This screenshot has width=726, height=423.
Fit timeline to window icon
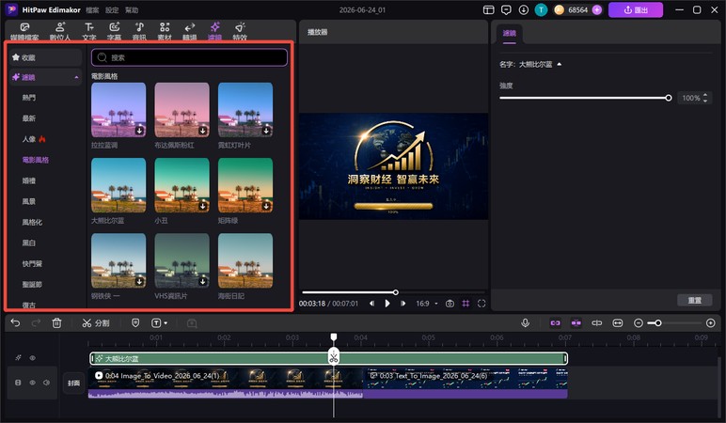618,322
